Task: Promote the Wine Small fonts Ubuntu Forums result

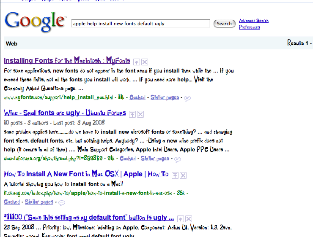Action: (x=132, y=114)
